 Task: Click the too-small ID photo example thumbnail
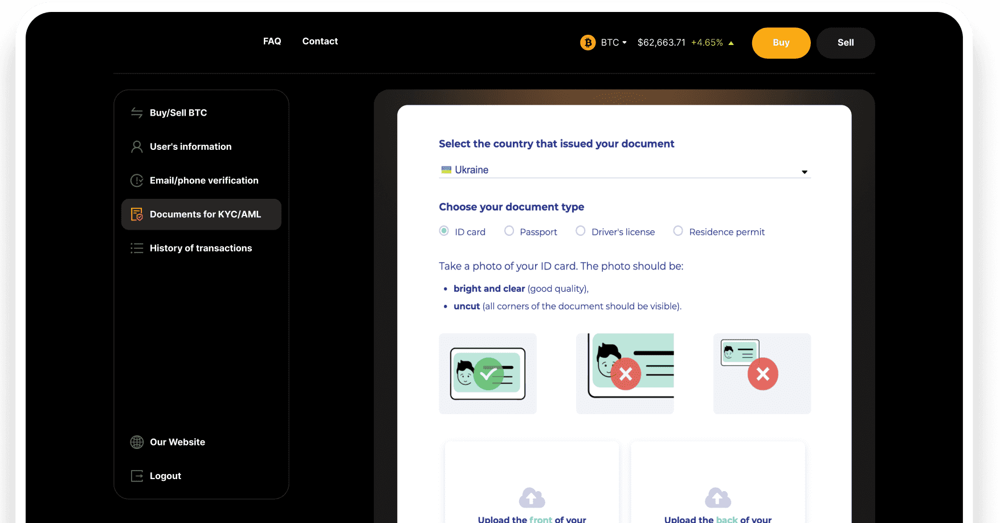762,374
